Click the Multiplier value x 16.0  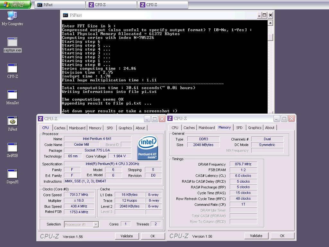(79, 201)
